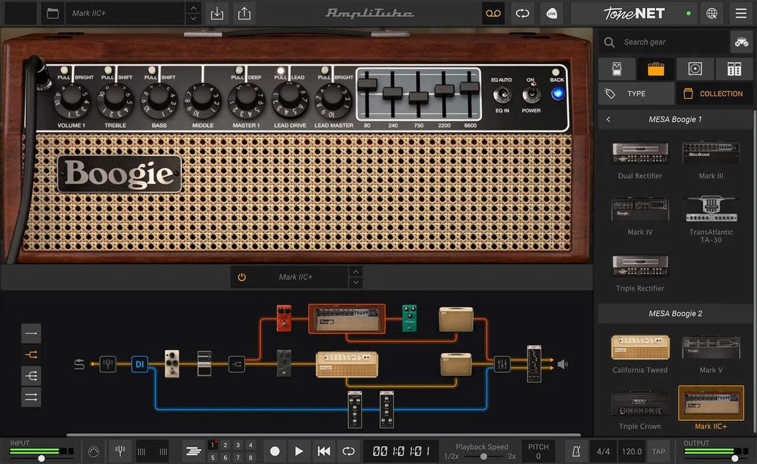Screen dimensions: 757x464
Task: Open the Looper tool in the top toolbar
Action: pyautogui.click(x=493, y=13)
